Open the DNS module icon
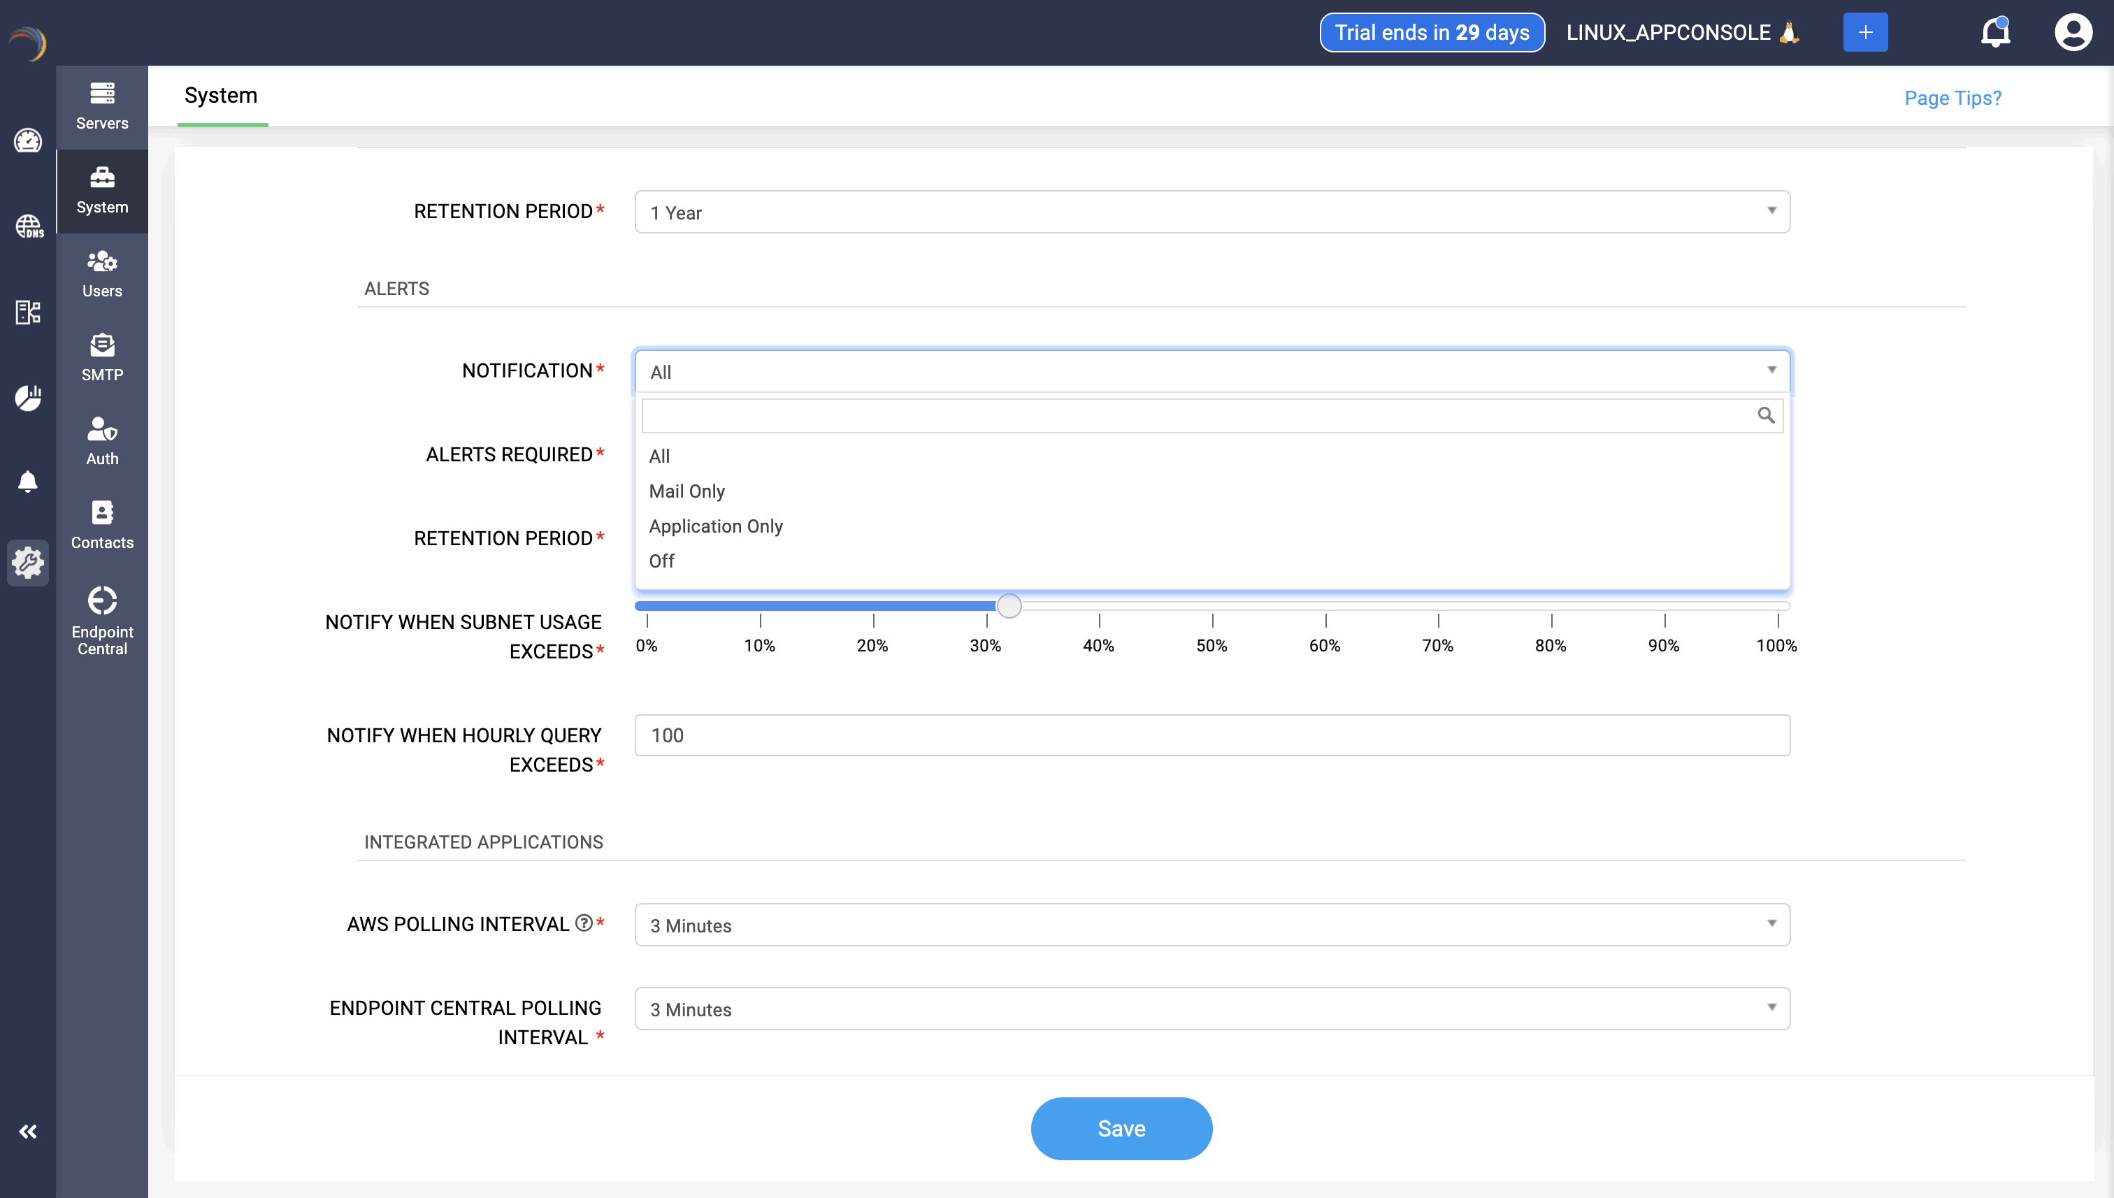The height and width of the screenshot is (1198, 2114). coord(28,226)
